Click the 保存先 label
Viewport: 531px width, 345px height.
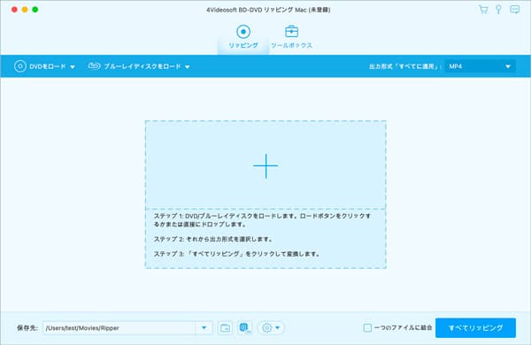(27, 327)
